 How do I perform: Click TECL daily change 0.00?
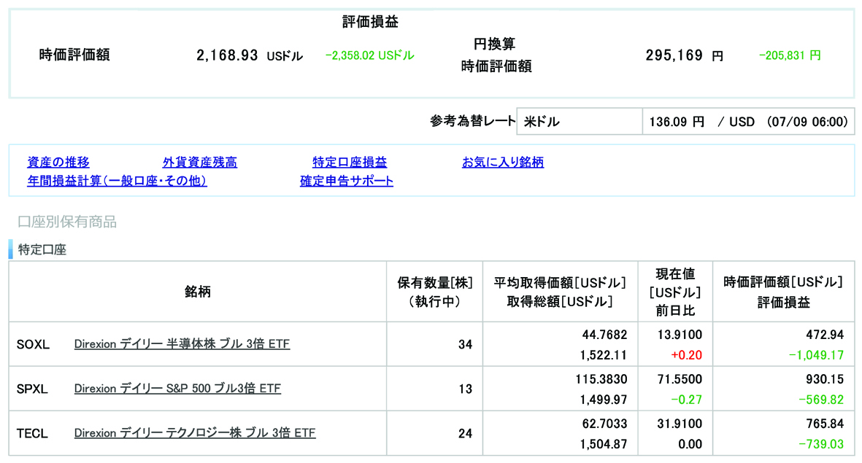point(690,444)
